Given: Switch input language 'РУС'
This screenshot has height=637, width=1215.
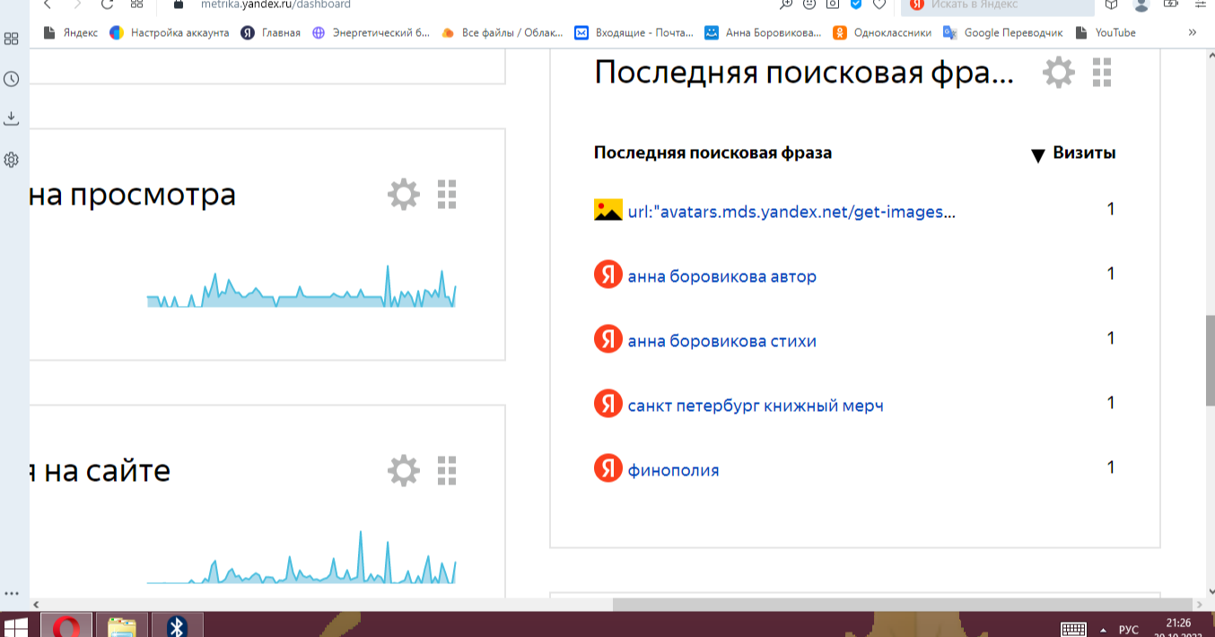Looking at the screenshot, I should point(1129,630).
